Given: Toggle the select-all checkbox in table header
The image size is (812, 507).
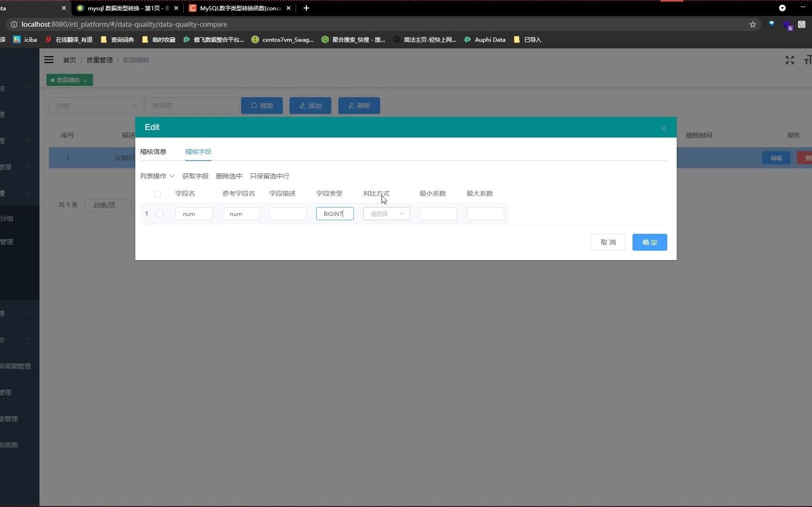Looking at the screenshot, I should pyautogui.click(x=157, y=194).
